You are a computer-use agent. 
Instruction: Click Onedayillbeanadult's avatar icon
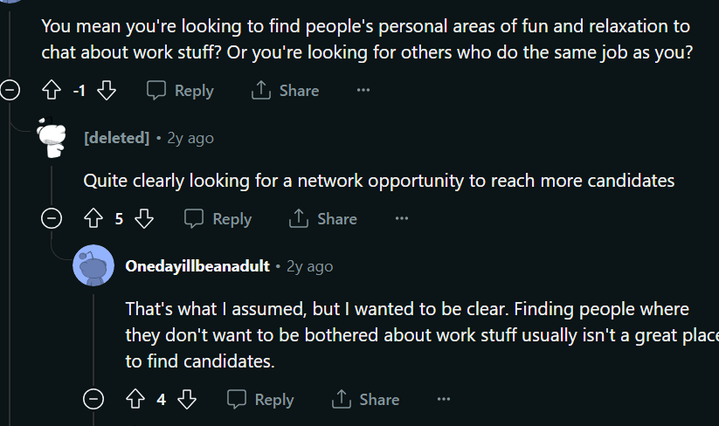point(93,266)
